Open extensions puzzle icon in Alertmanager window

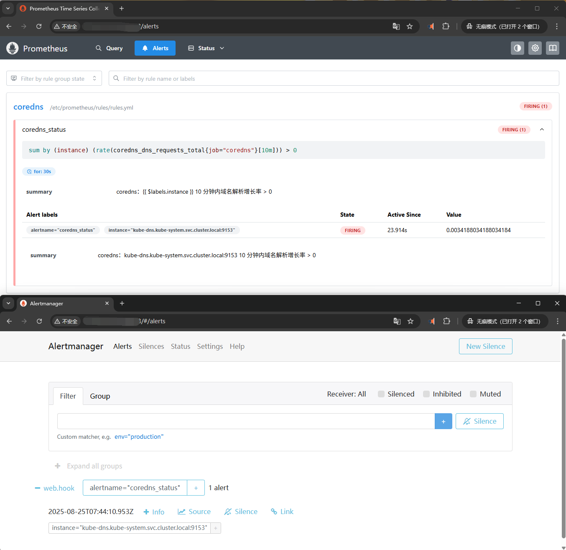coord(446,321)
